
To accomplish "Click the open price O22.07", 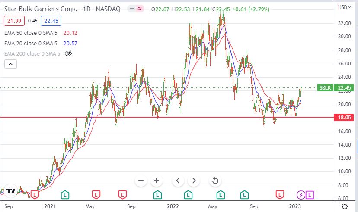I will click(160, 9).
